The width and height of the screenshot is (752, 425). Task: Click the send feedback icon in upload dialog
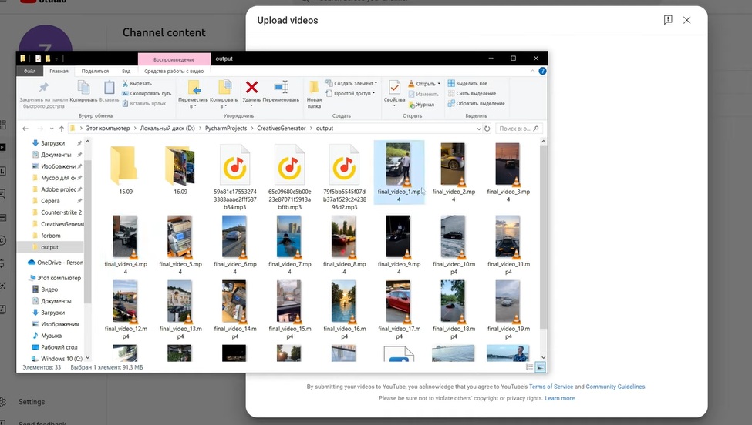[668, 19]
